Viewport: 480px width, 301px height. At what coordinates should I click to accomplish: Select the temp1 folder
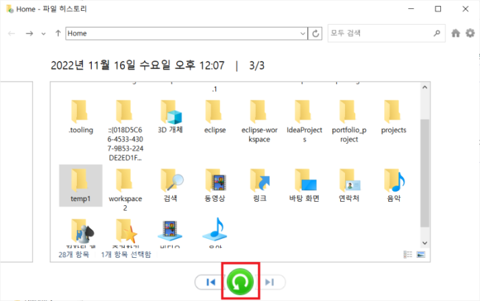pos(80,185)
